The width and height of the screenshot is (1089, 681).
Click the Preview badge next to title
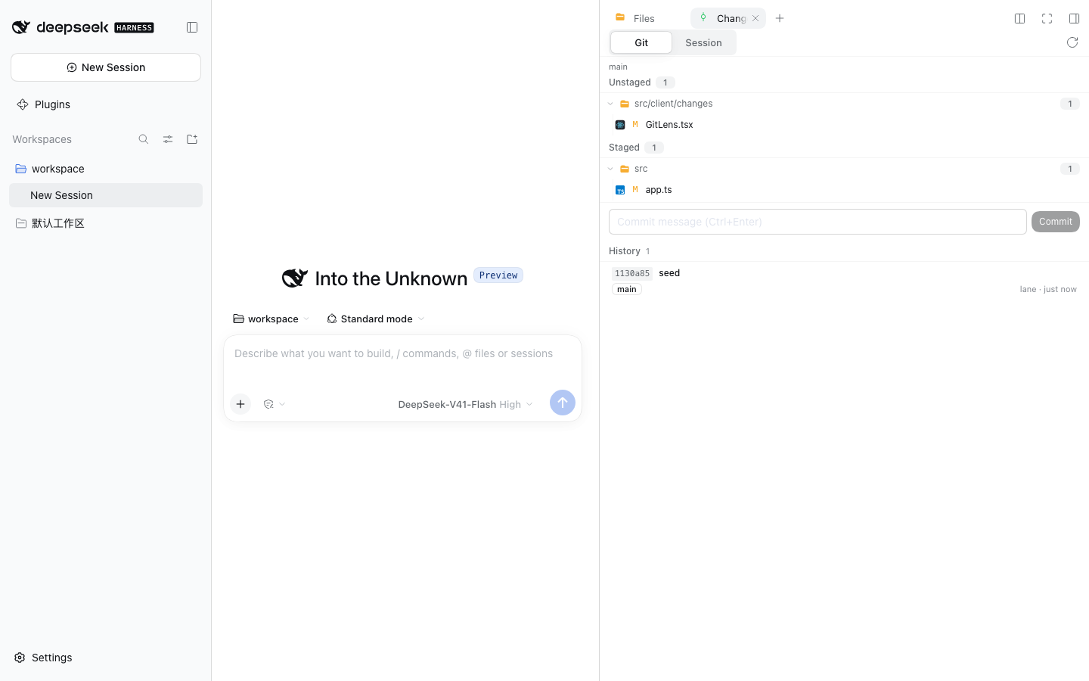[x=498, y=275]
